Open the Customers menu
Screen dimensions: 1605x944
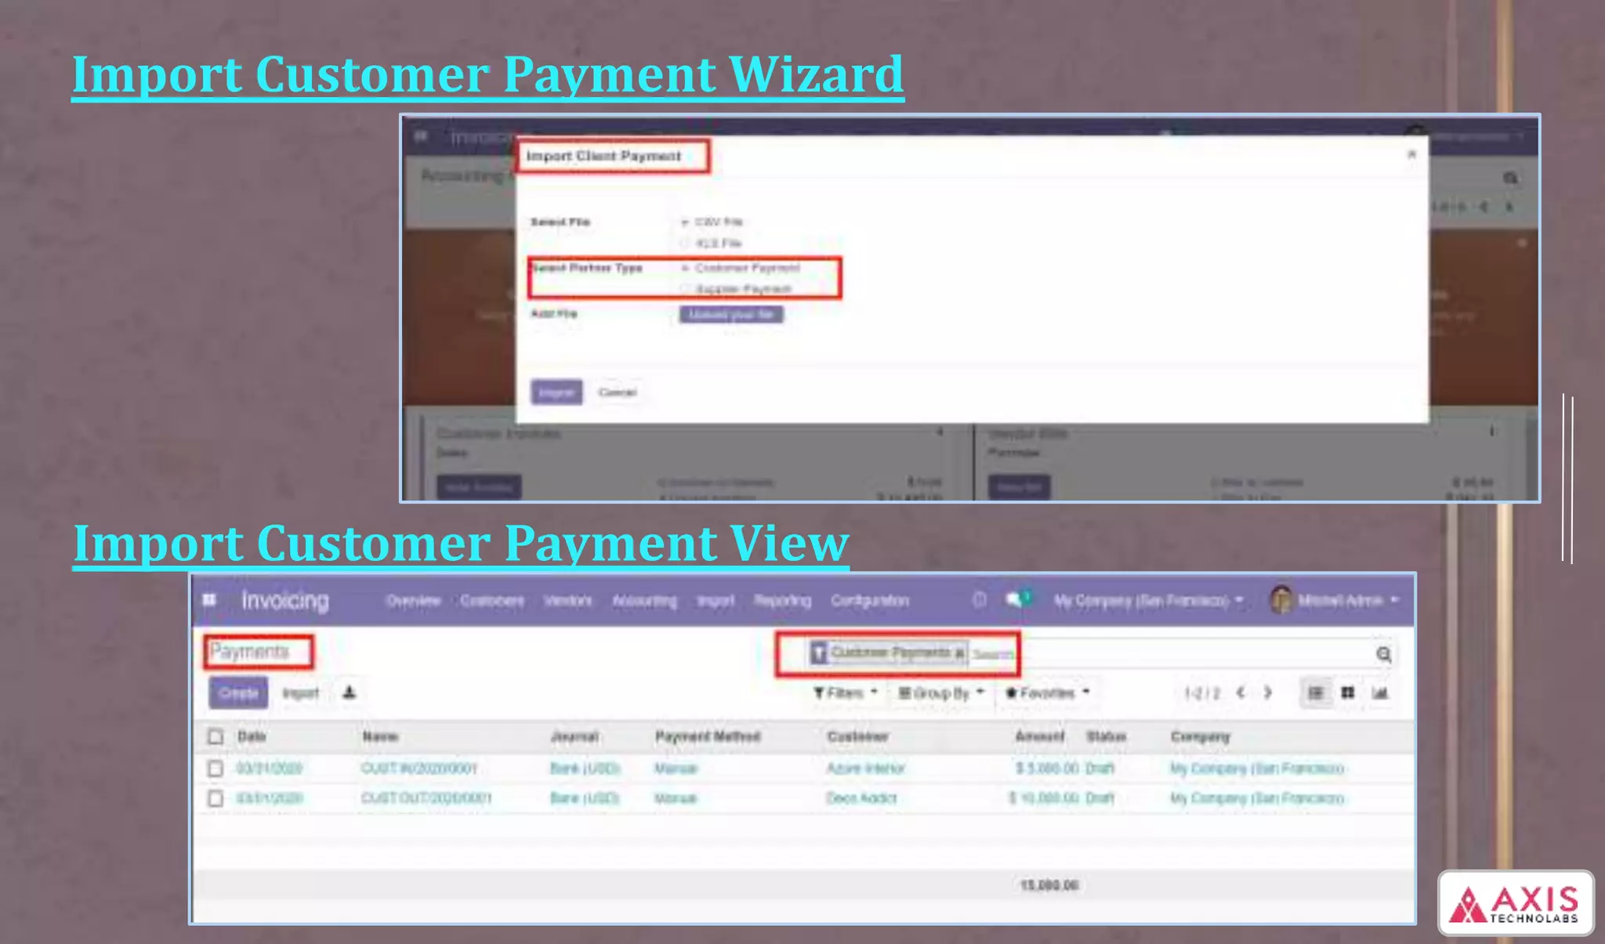[x=492, y=601]
